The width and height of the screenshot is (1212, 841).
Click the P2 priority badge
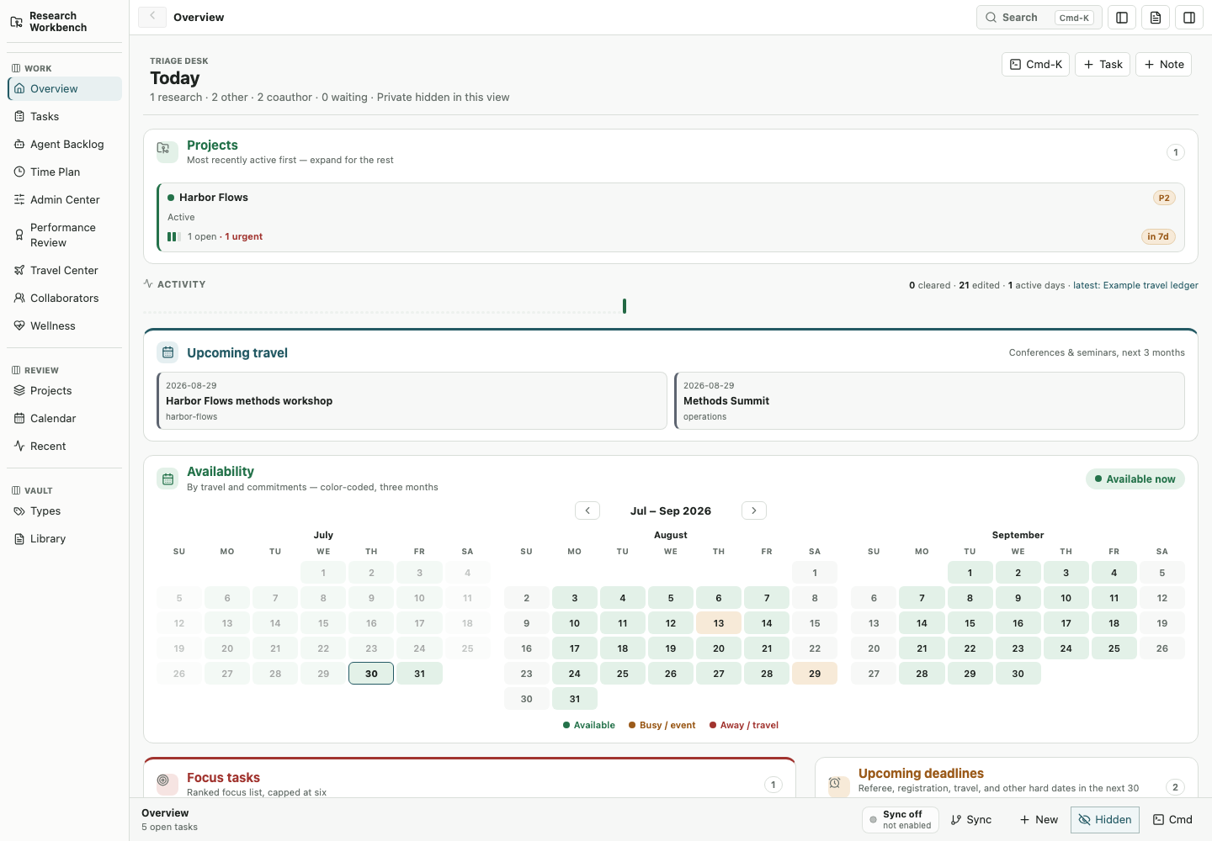coord(1164,198)
